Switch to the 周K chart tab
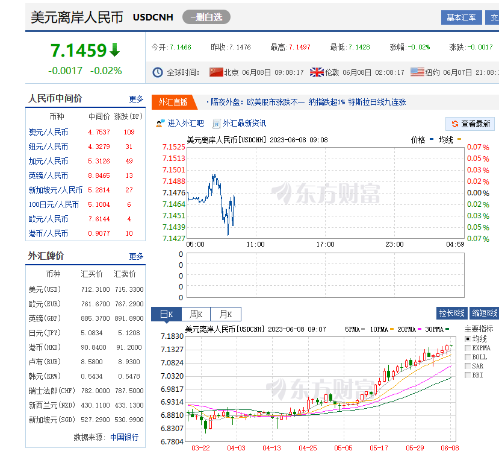The image size is (499, 454). (196, 314)
